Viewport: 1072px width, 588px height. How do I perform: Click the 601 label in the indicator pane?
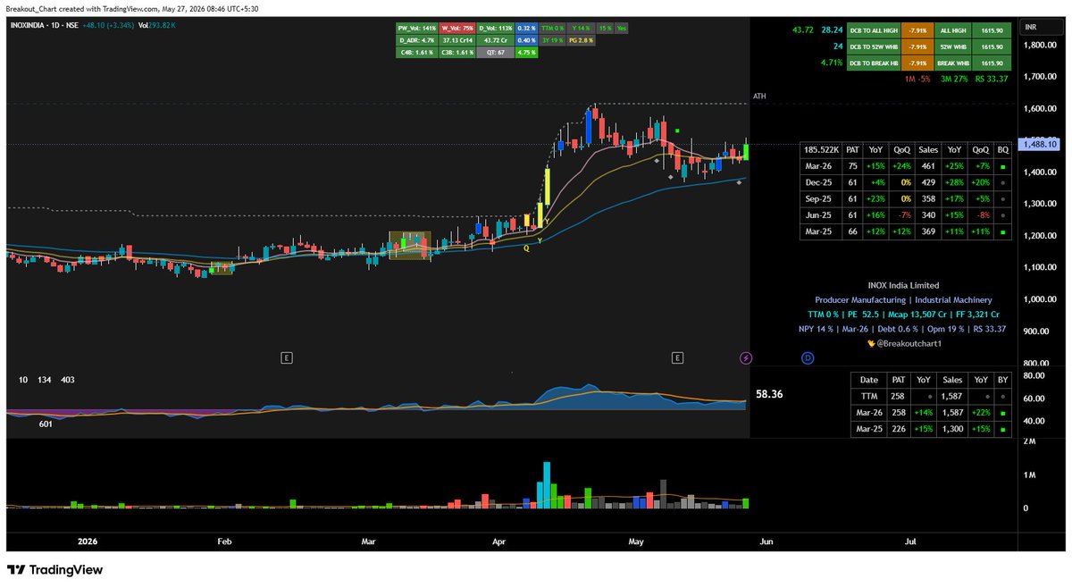tap(46, 424)
